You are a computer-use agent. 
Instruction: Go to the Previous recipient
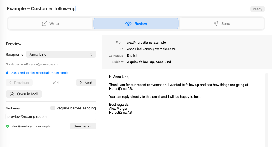pos(19,83)
